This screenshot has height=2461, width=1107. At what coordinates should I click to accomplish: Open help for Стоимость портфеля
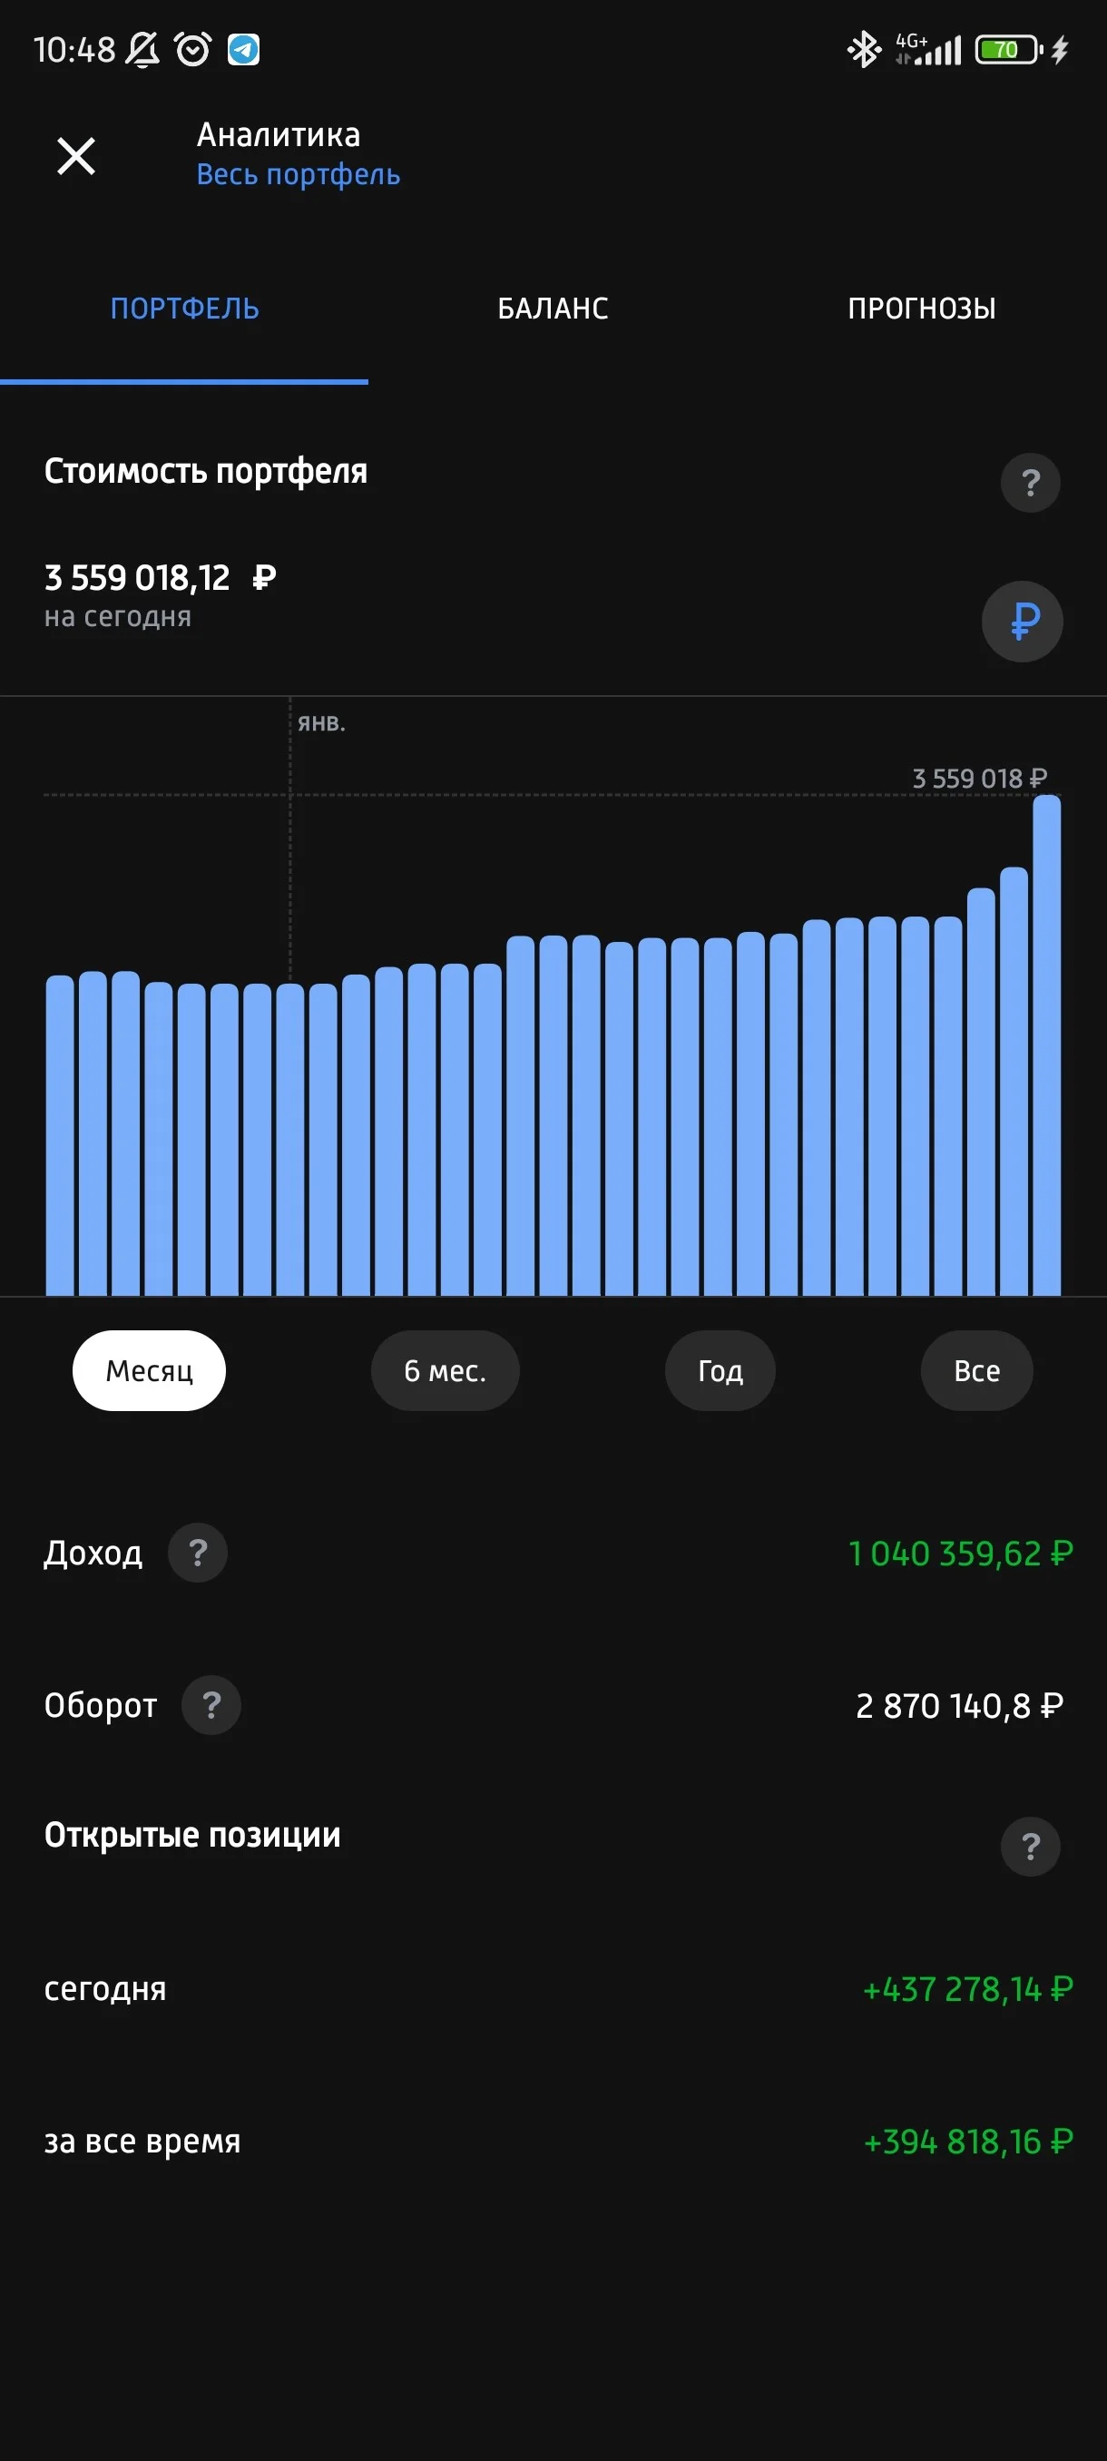(1030, 483)
